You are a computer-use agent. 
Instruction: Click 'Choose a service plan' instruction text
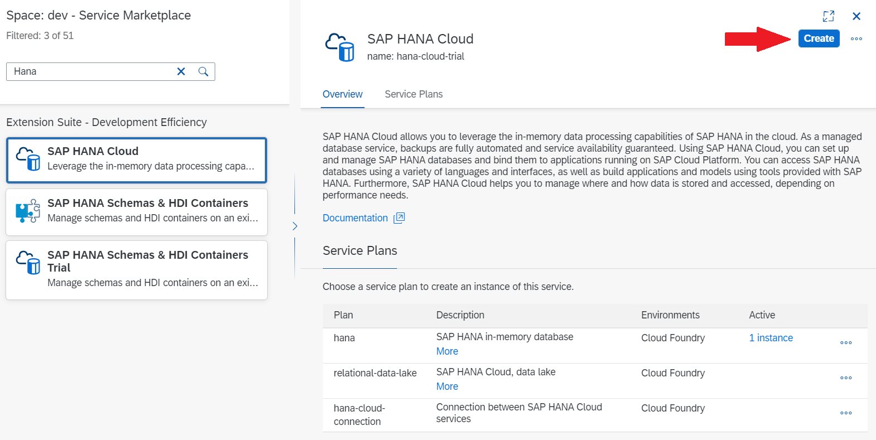[x=448, y=287]
